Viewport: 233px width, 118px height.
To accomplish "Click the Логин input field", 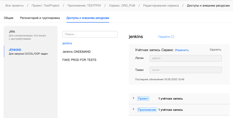I will 186,58.
